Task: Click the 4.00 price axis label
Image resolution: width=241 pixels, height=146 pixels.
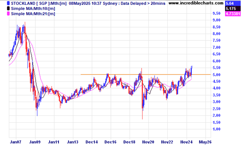Action: click(x=217, y=88)
